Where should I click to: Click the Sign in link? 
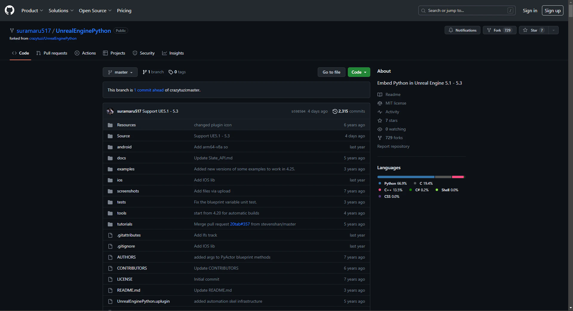pos(530,10)
